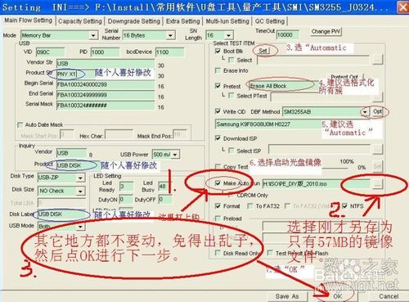Toggle the Format checkbox
Screen dimensions: 409x302
pyautogui.click(x=218, y=206)
